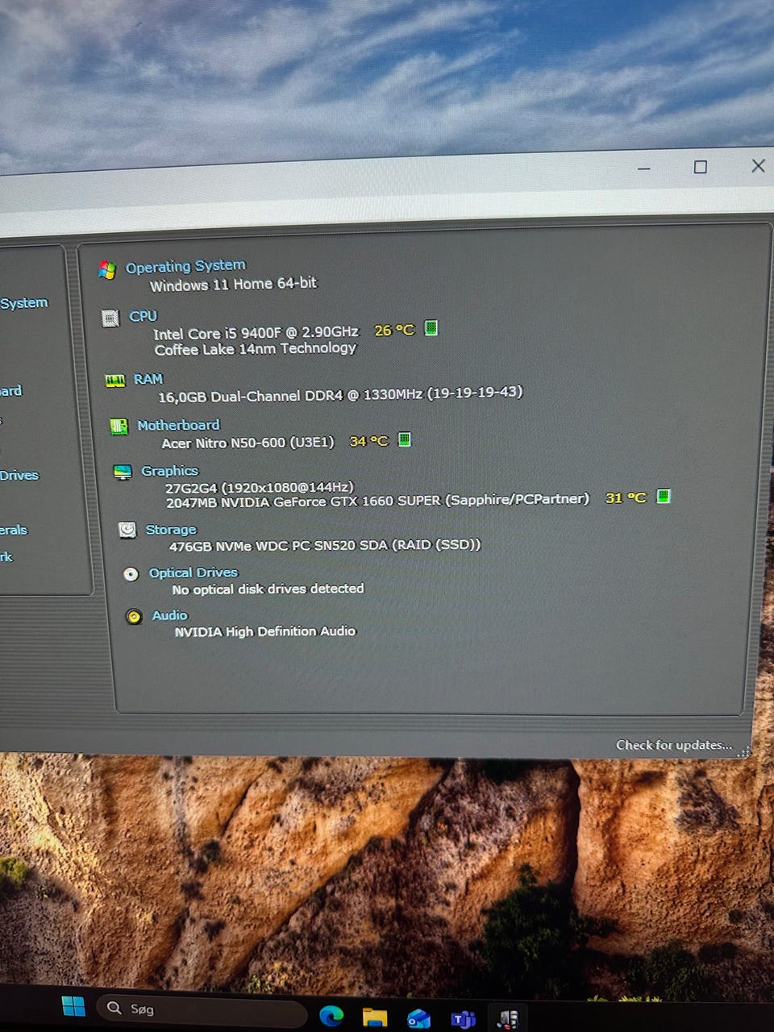The height and width of the screenshot is (1032, 774).
Task: Close the Speccy window
Action: pyautogui.click(x=758, y=165)
